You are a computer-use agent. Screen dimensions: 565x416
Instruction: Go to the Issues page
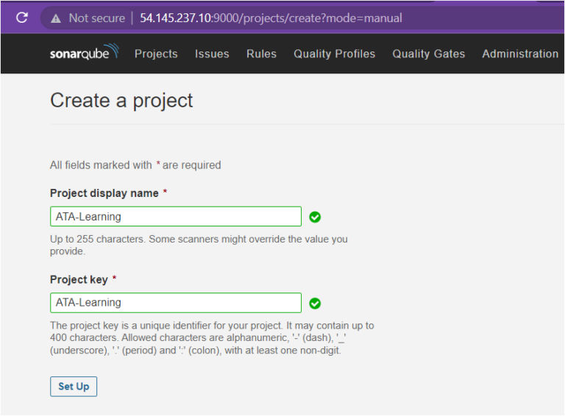pos(212,54)
